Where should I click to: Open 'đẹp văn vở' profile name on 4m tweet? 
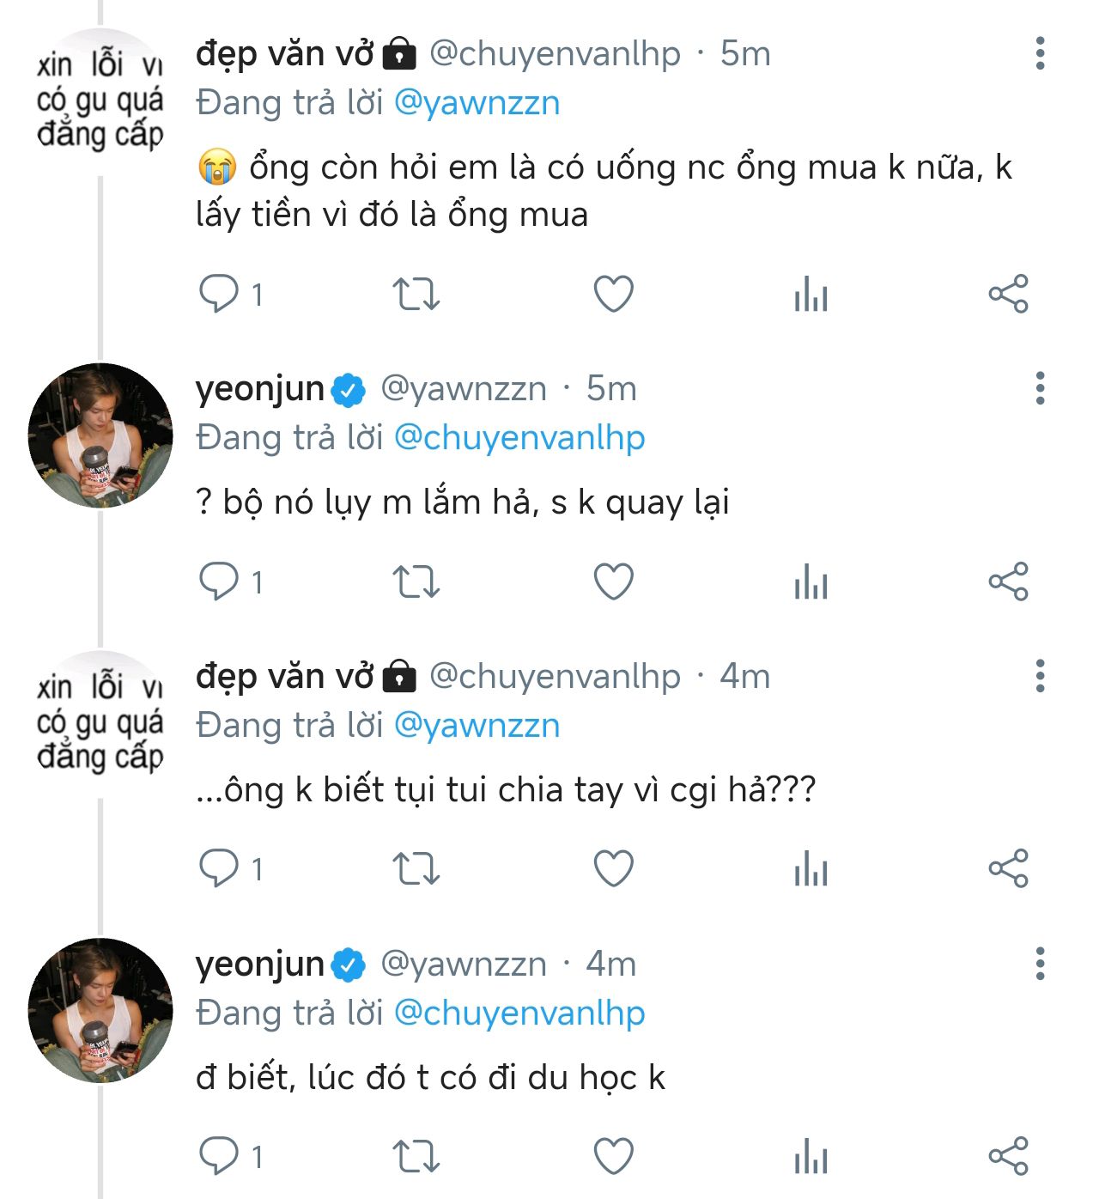[x=285, y=677]
